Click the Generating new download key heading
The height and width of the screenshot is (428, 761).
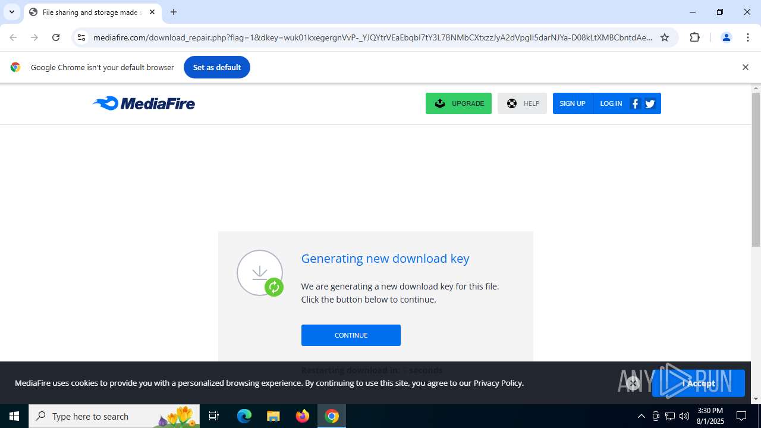385,259
